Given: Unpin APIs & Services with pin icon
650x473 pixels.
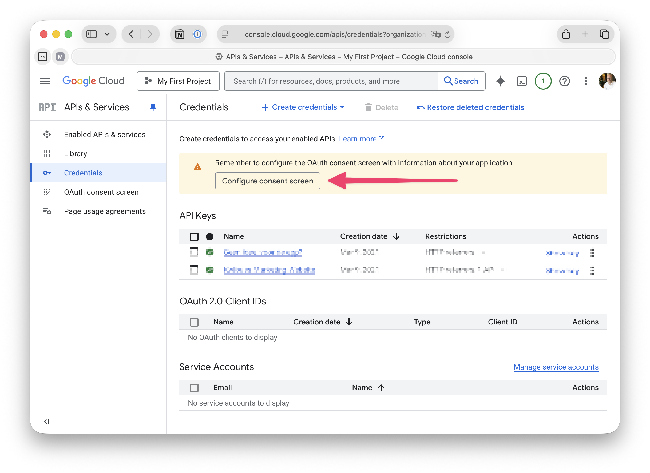Looking at the screenshot, I should [153, 107].
